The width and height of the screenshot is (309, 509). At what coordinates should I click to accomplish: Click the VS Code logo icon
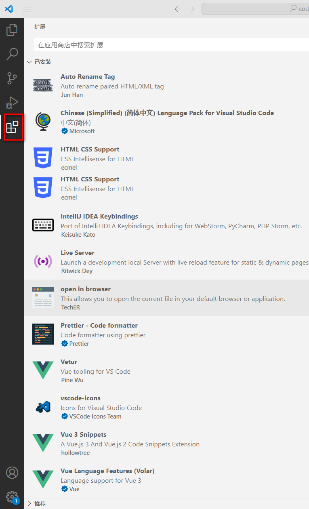[x=9, y=9]
